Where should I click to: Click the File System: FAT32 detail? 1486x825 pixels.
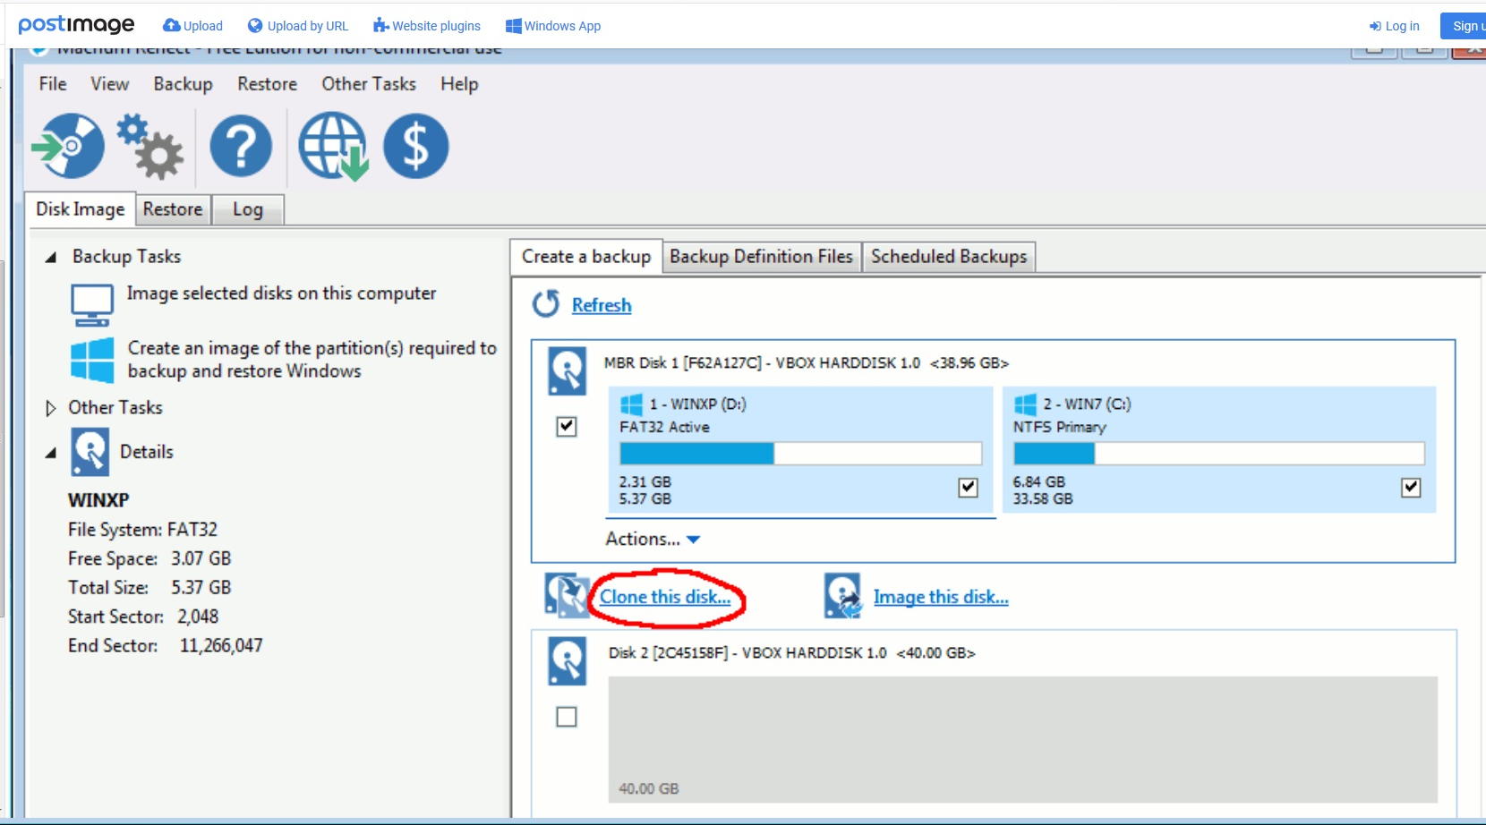pos(142,530)
